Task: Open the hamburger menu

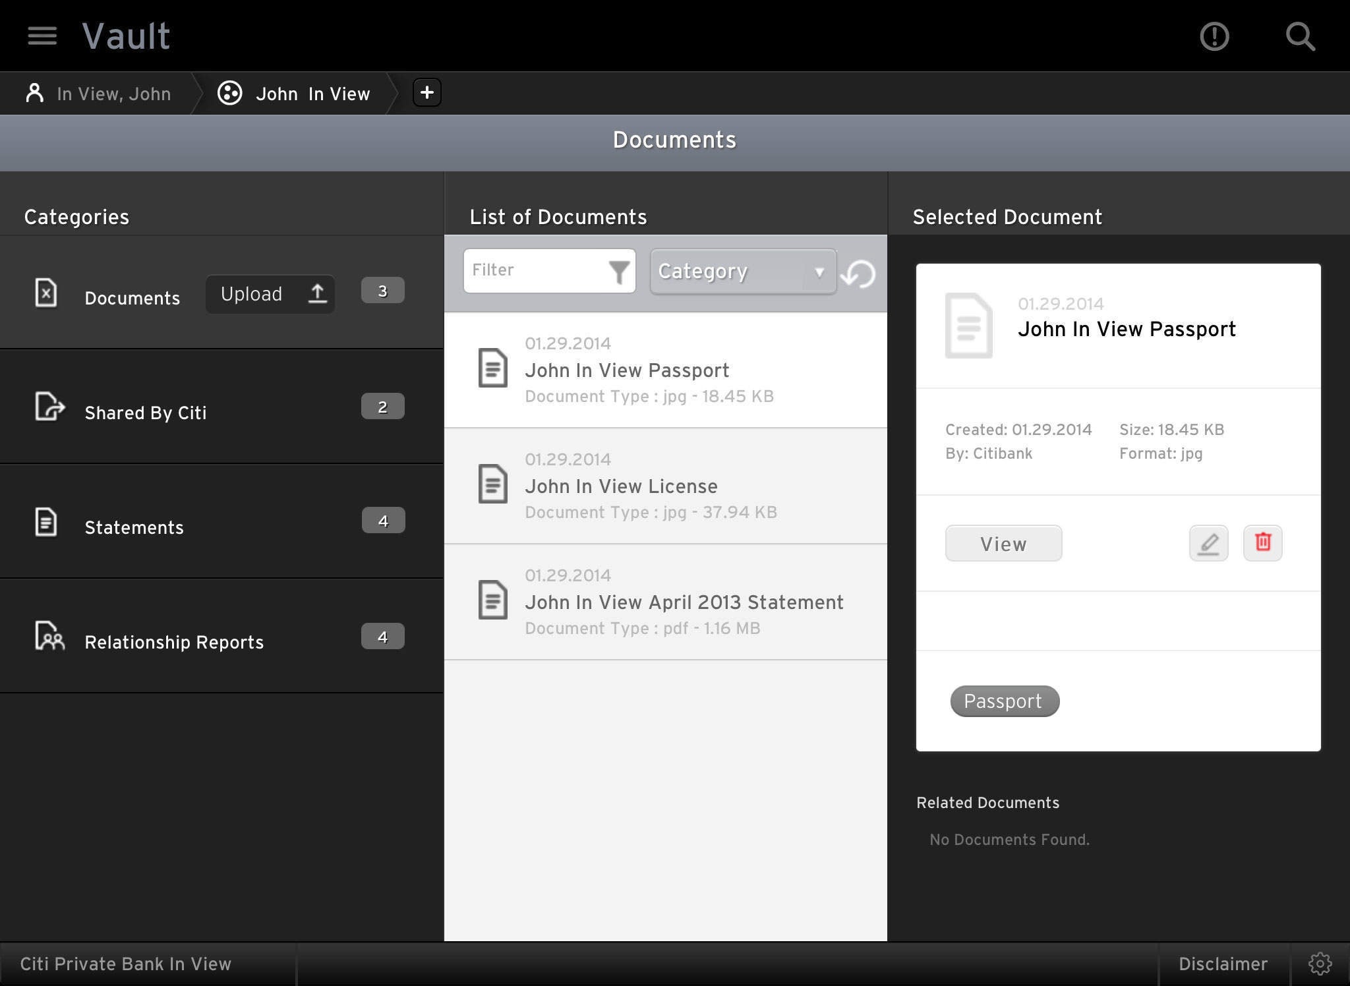Action: [x=42, y=36]
